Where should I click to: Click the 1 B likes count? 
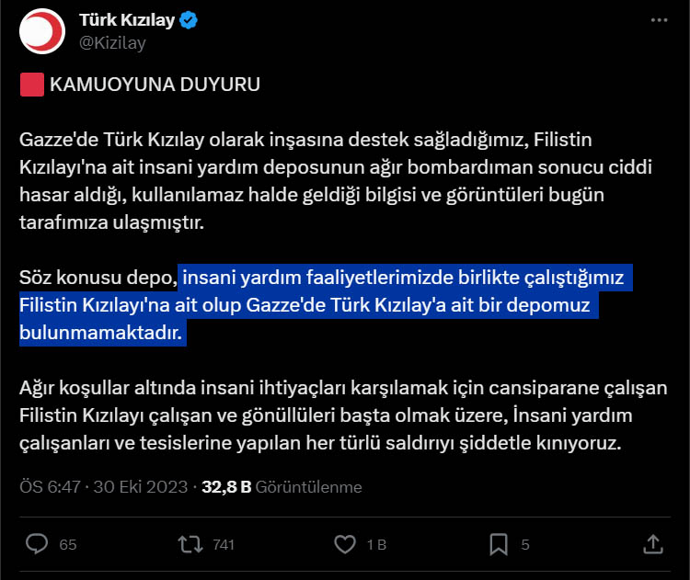pos(376,545)
